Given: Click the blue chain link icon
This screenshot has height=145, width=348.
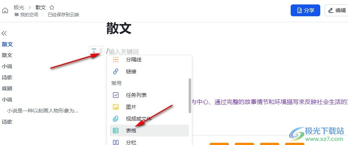Looking at the screenshot, I should click(x=116, y=71).
